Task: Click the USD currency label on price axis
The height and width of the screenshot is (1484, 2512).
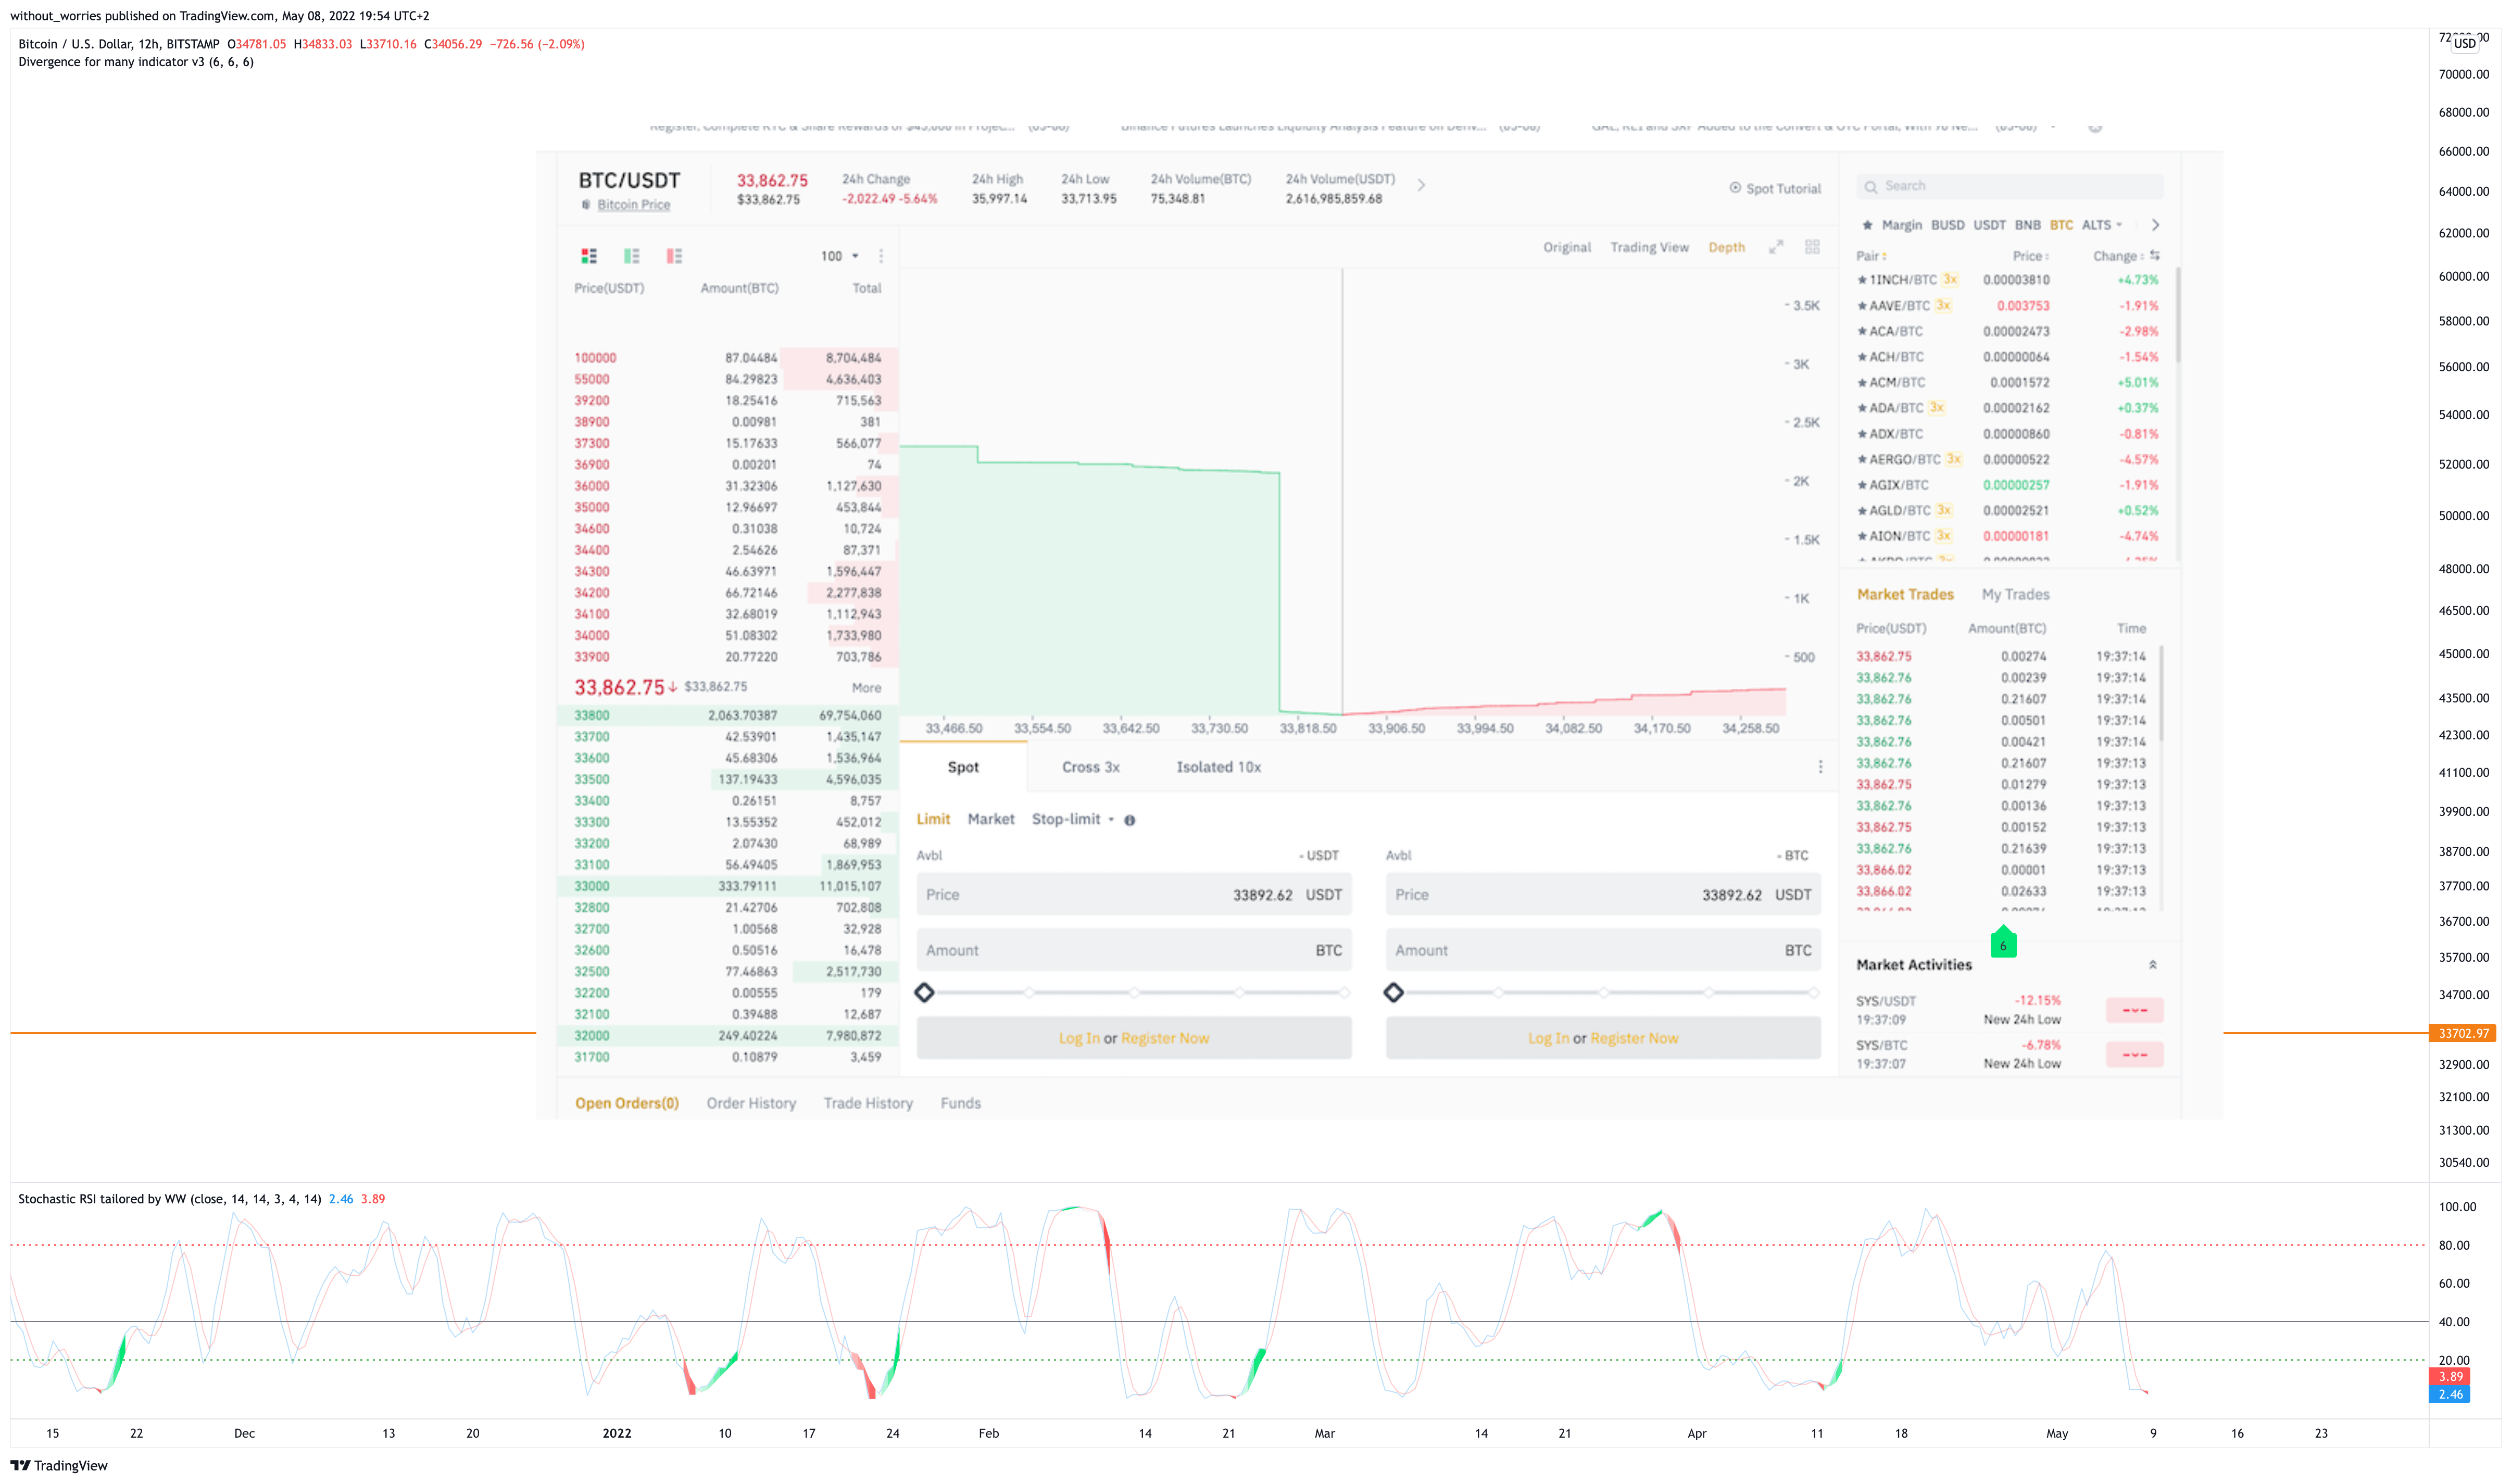Action: pyautogui.click(x=2464, y=43)
